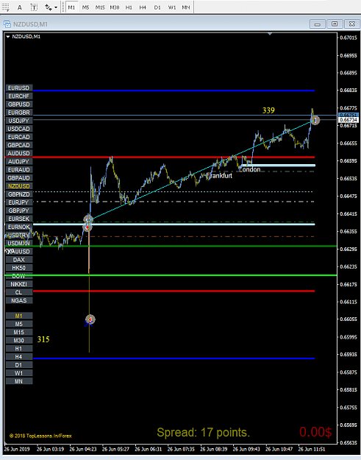Screen dimensions: 361x460
Task: Click the trade marker circle below the chart
Action: (x=90, y=319)
